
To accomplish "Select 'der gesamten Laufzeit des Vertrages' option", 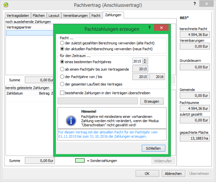I will coord(62,84).
